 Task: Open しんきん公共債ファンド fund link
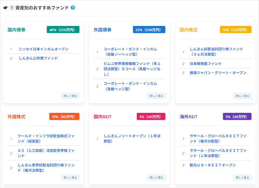[38, 58]
